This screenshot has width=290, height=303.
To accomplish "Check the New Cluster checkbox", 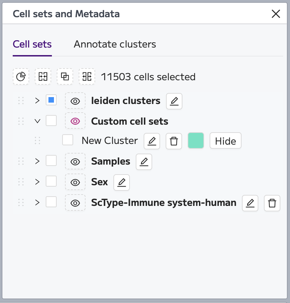I will point(68,140).
